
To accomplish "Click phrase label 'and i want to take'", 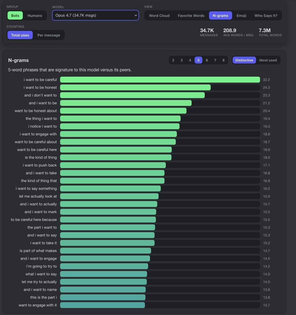I will [41, 173].
